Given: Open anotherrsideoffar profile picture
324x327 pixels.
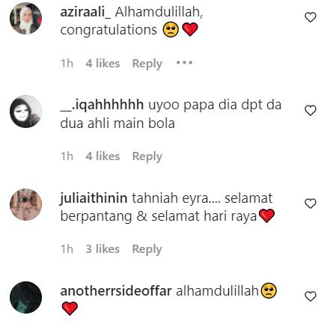Looking at the screenshot, I should (x=25, y=297).
